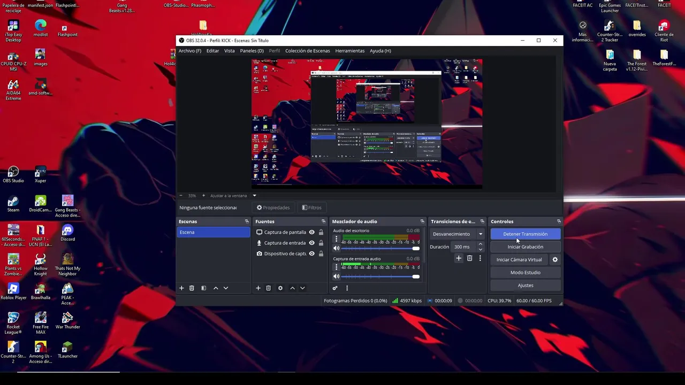Add a new source in Fuentes panel
Screen dimensions: 685x385
coord(258,288)
